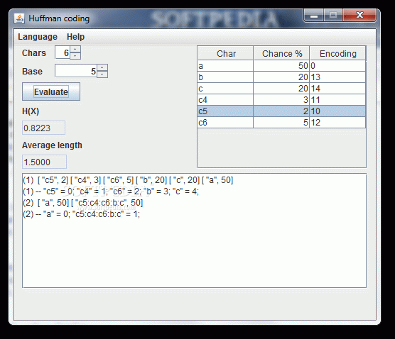Maximize the Huffman coding window
Viewport: 395px width, 339px height.
[333, 16]
